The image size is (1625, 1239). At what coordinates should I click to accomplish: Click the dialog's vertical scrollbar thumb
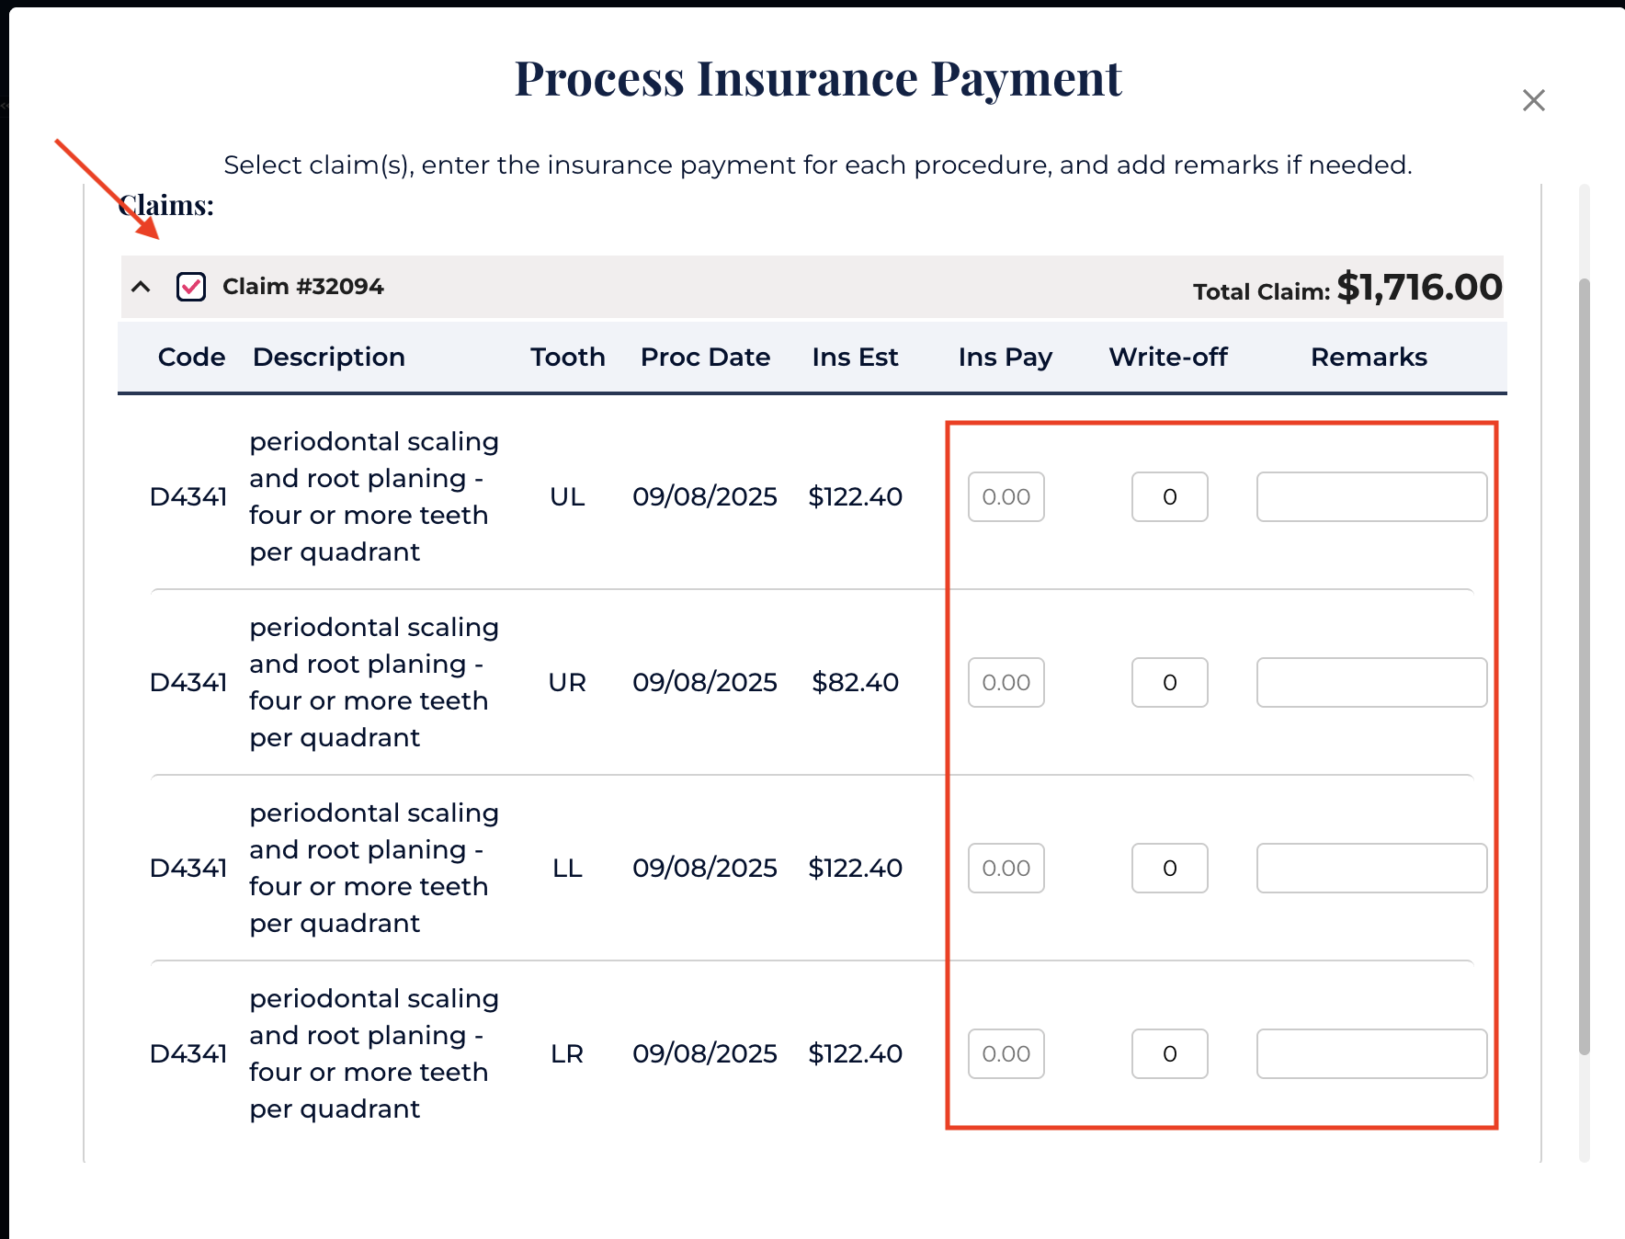coord(1584,665)
